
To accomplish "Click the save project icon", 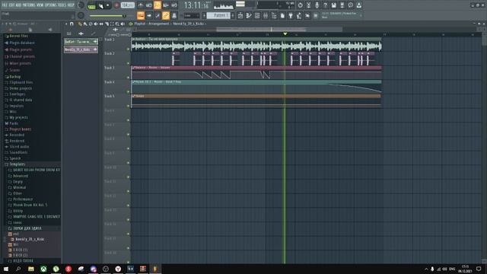I will click(x=333, y=5).
